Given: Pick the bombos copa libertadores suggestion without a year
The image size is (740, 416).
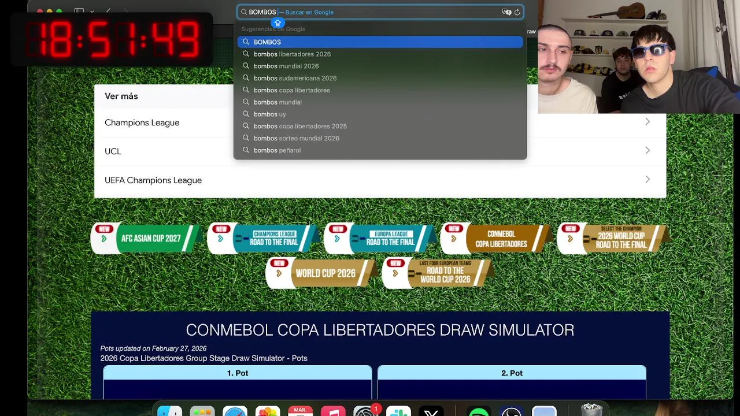Looking at the screenshot, I should click(x=380, y=90).
